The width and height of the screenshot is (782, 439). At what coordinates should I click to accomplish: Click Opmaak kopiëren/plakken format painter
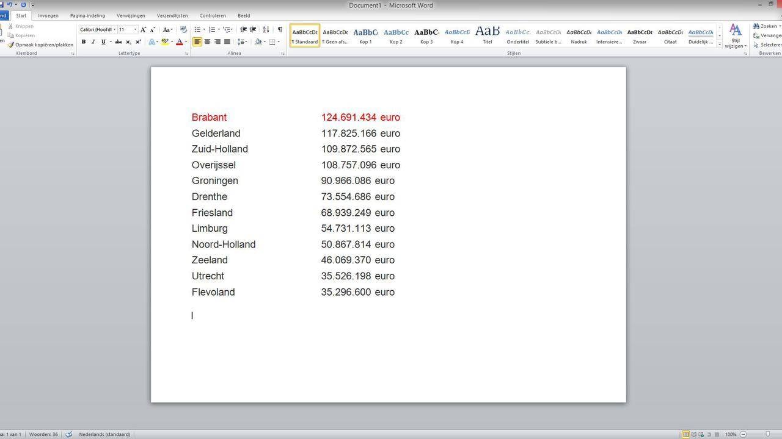click(x=40, y=45)
